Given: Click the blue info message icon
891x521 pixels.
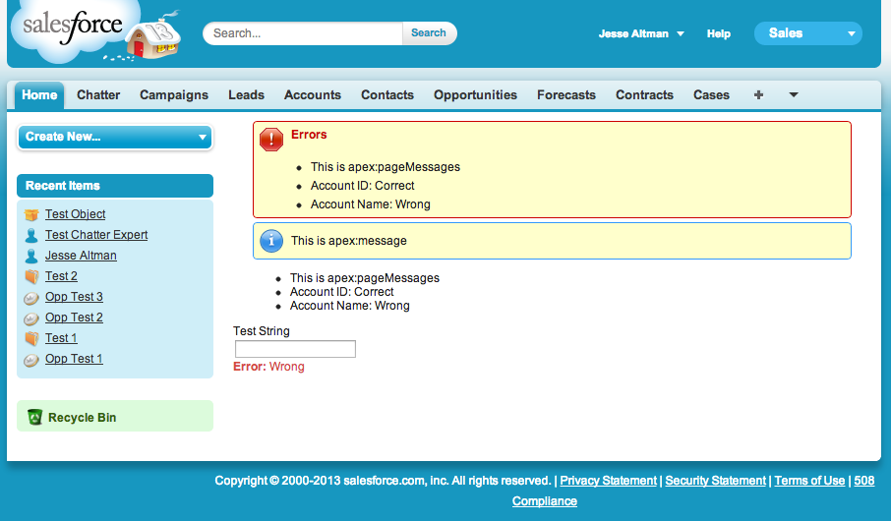Looking at the screenshot, I should point(271,241).
